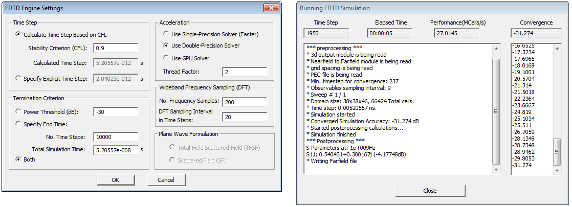Click the Power Threshold value field
Image resolution: width=572 pixels, height=207 pixels.
[x=116, y=112]
